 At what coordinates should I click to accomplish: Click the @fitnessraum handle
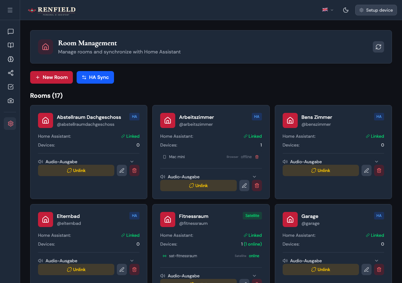193,223
